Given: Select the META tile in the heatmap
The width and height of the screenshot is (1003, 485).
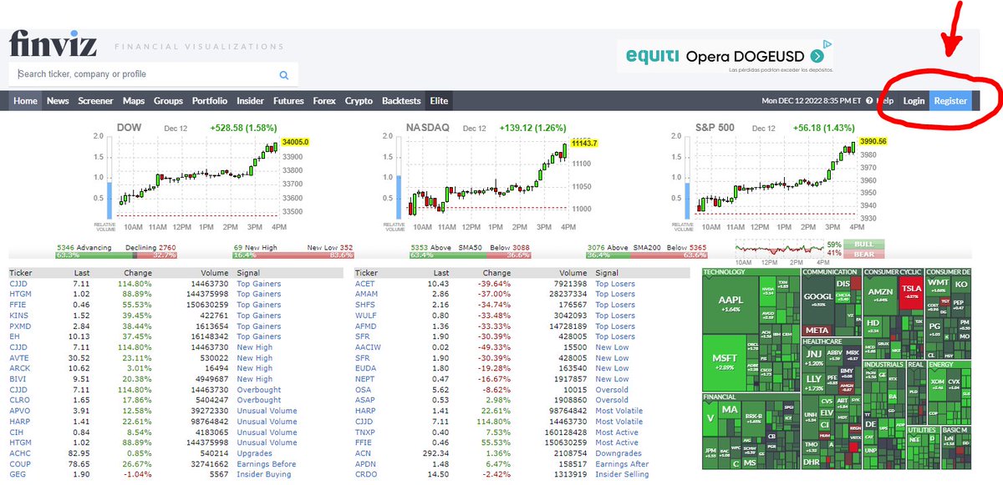Looking at the screenshot, I should [x=817, y=330].
